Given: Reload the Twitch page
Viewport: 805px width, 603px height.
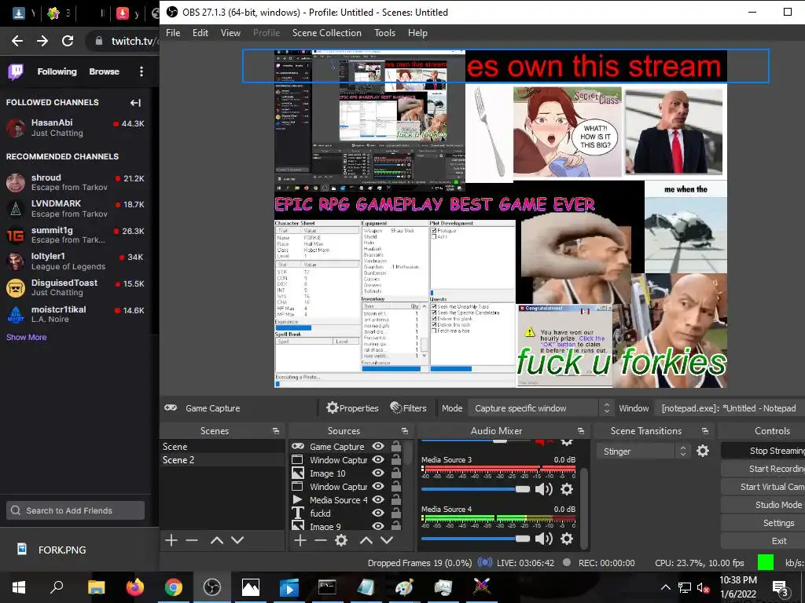Looking at the screenshot, I should [68, 41].
